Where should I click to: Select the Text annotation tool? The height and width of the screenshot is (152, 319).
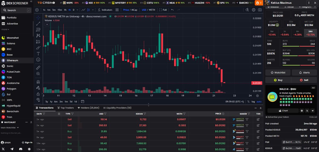[38, 54]
